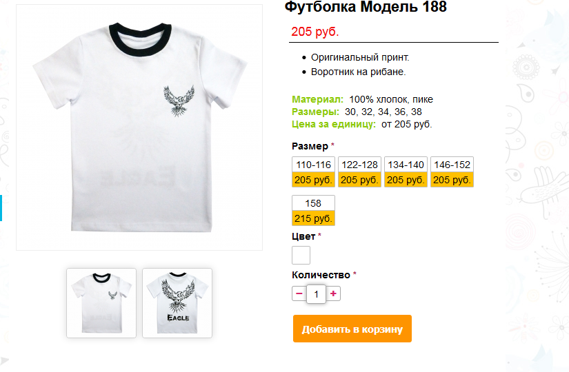Increase quantity with the plus icon
Viewport: 569px width, 372px height.
point(333,293)
